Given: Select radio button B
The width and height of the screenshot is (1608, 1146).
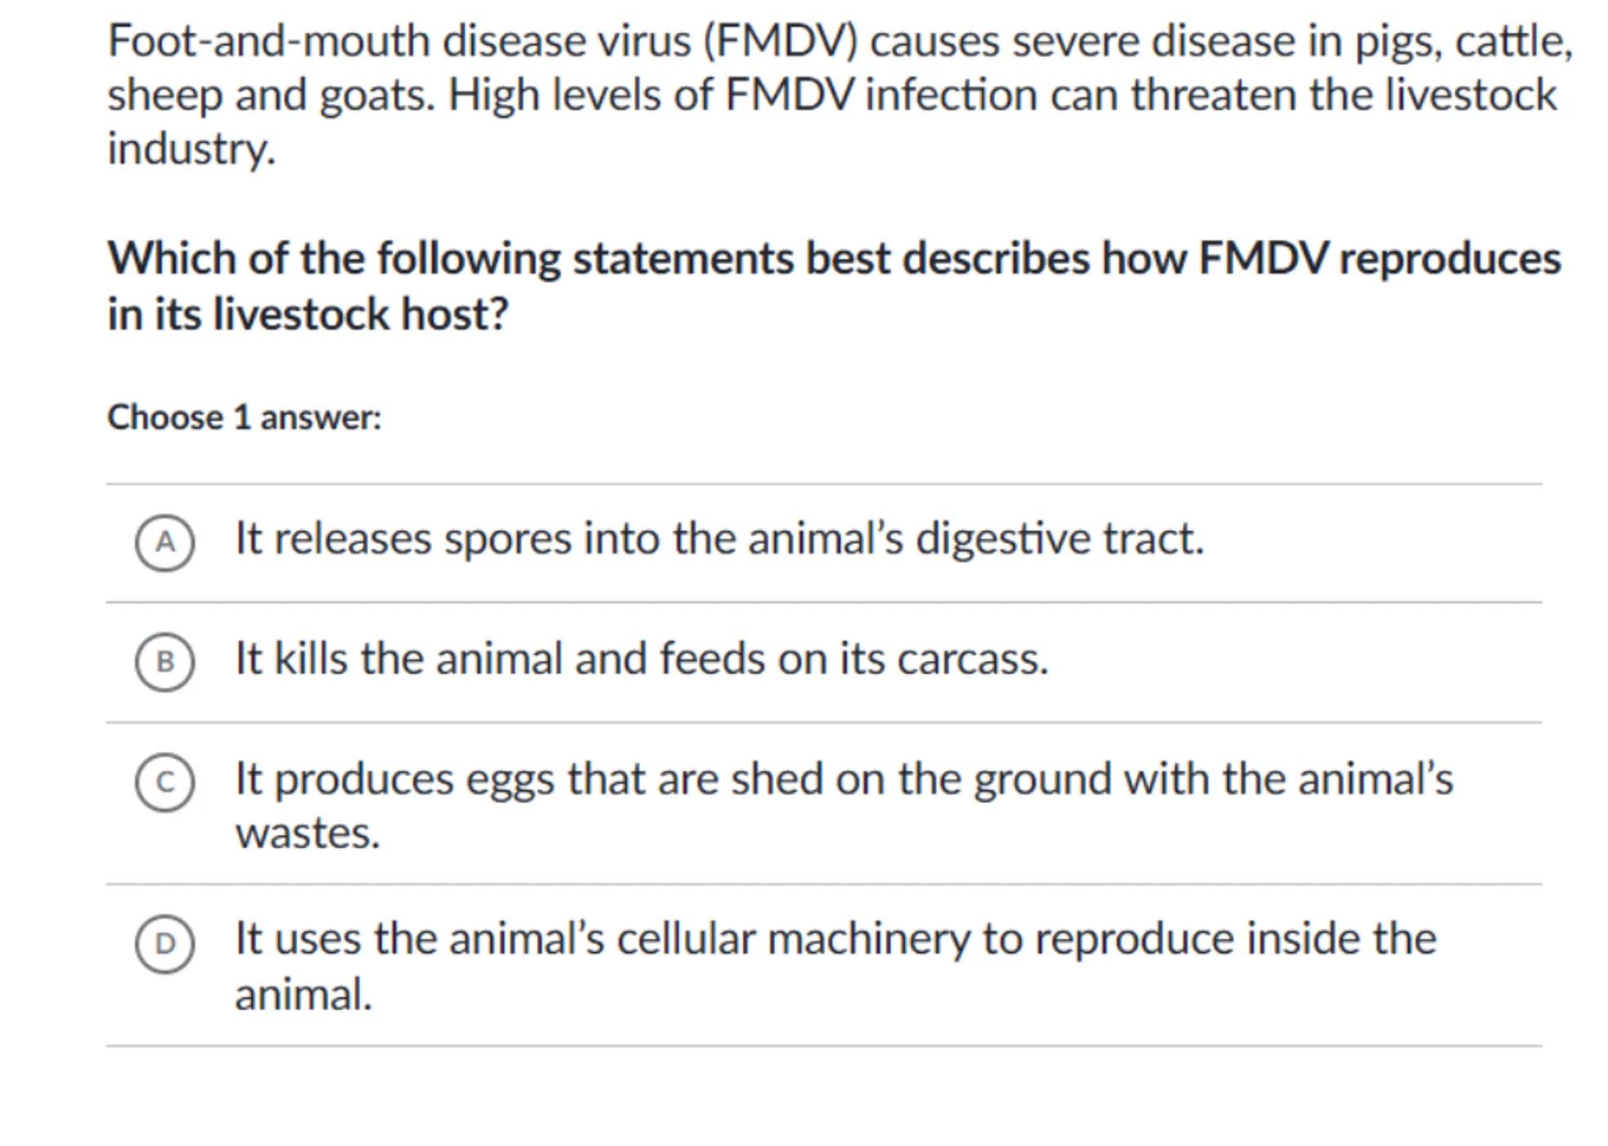Looking at the screenshot, I should [x=164, y=662].
